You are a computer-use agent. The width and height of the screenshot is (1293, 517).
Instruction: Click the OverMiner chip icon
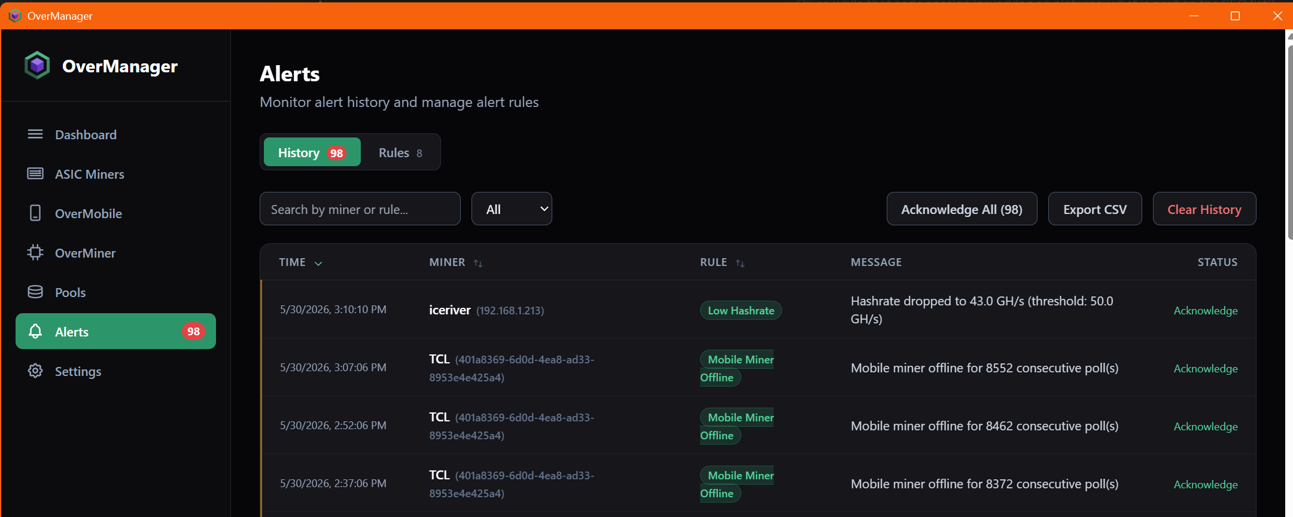pos(35,252)
